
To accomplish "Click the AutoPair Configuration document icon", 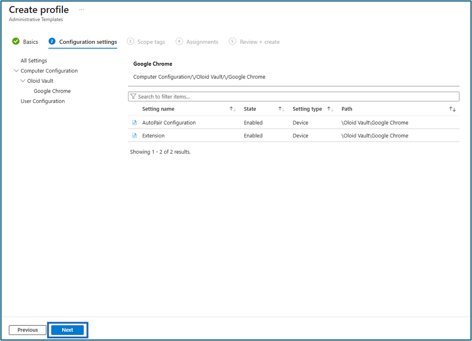I will click(x=134, y=123).
